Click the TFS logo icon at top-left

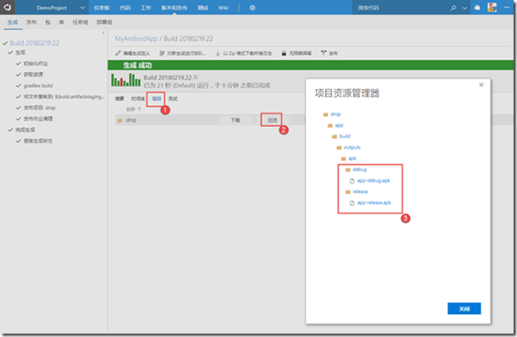[x=8, y=8]
